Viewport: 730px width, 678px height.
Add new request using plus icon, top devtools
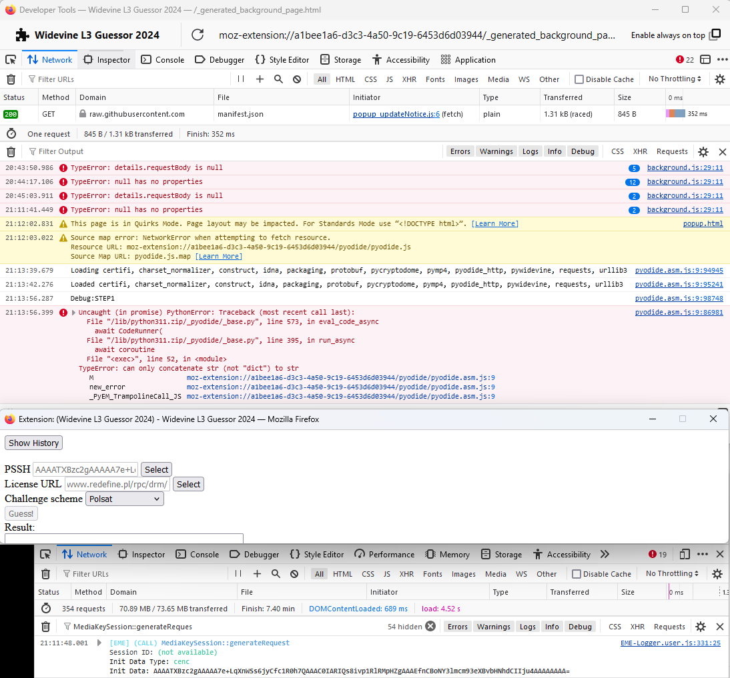(x=260, y=79)
